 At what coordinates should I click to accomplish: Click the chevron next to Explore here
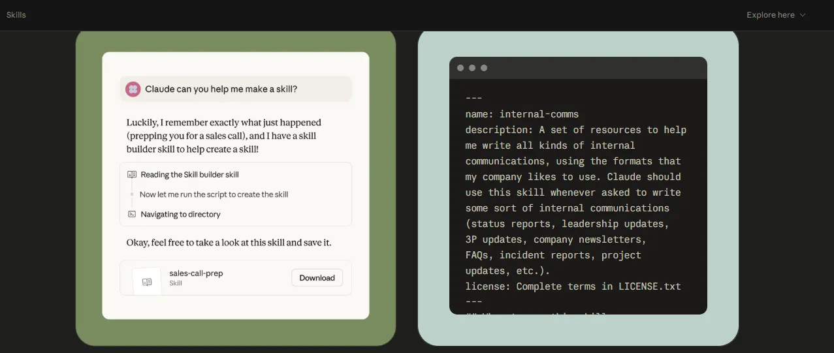point(803,15)
